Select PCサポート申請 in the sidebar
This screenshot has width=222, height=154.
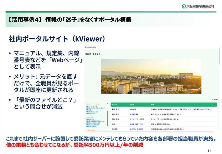[92, 106]
